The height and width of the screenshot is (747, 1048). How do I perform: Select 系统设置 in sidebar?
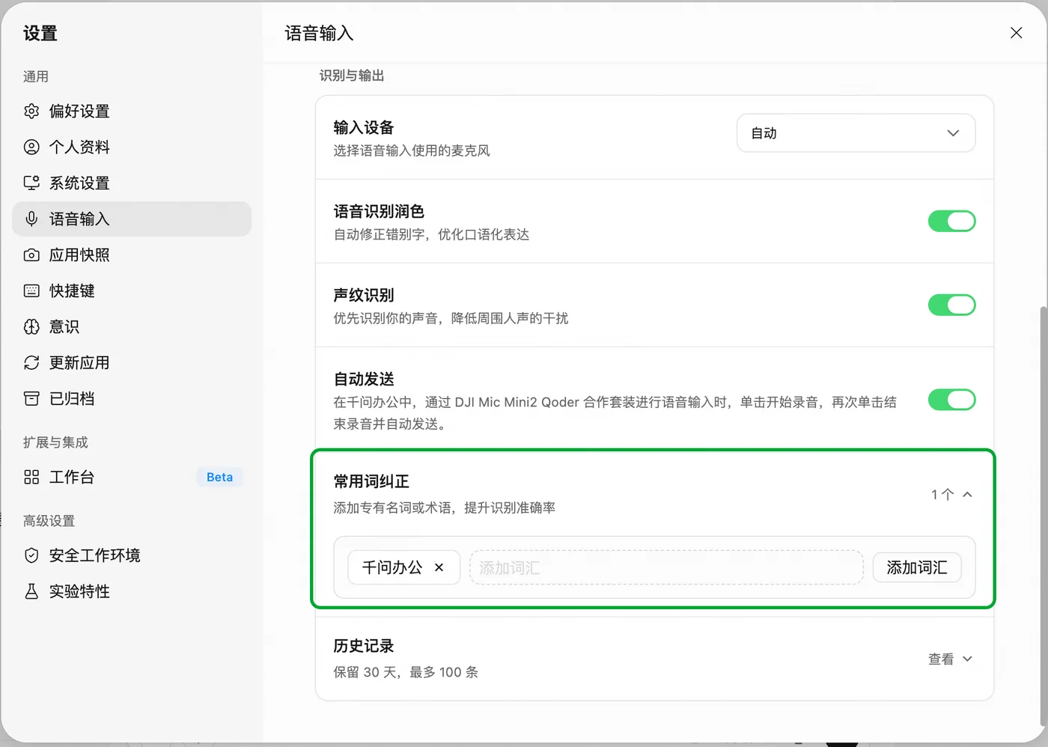[132, 183]
